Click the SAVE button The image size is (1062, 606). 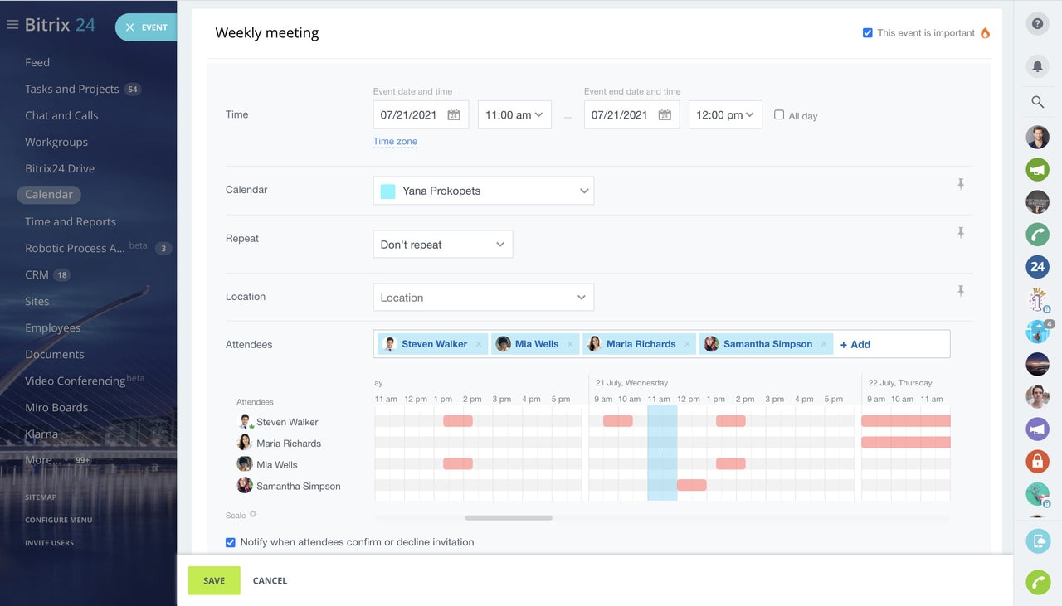pos(213,580)
